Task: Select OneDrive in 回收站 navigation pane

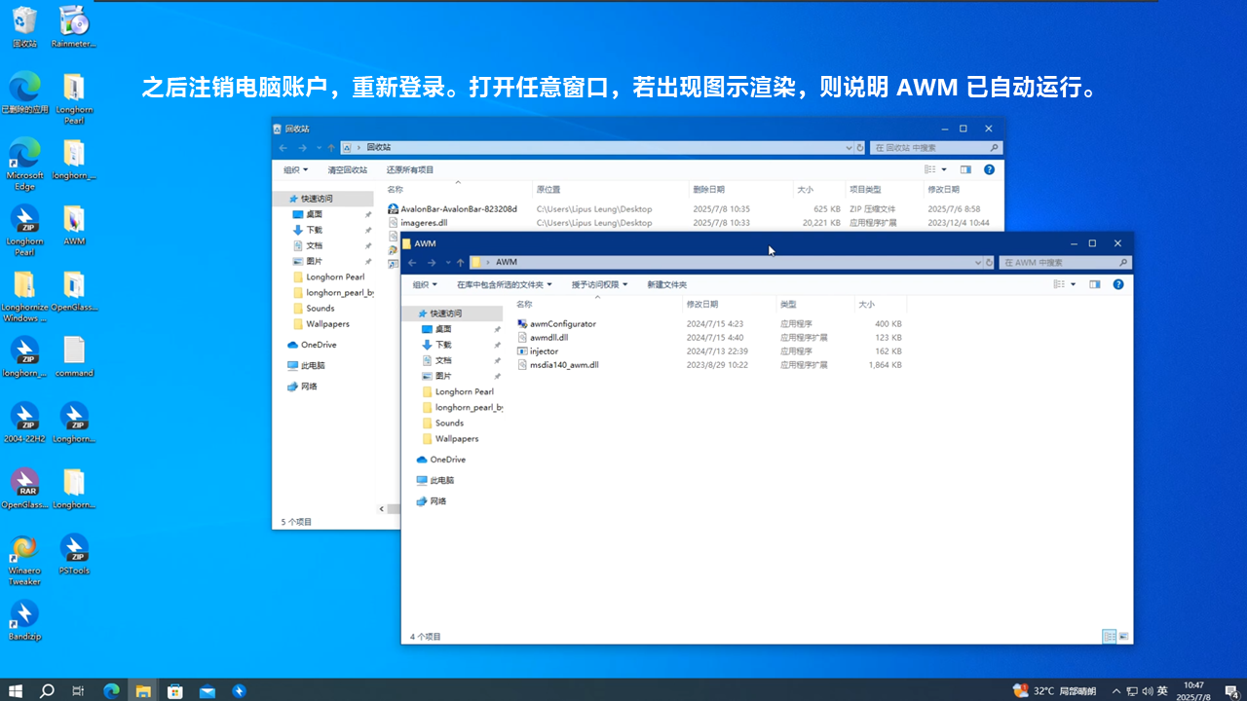Action: point(318,345)
